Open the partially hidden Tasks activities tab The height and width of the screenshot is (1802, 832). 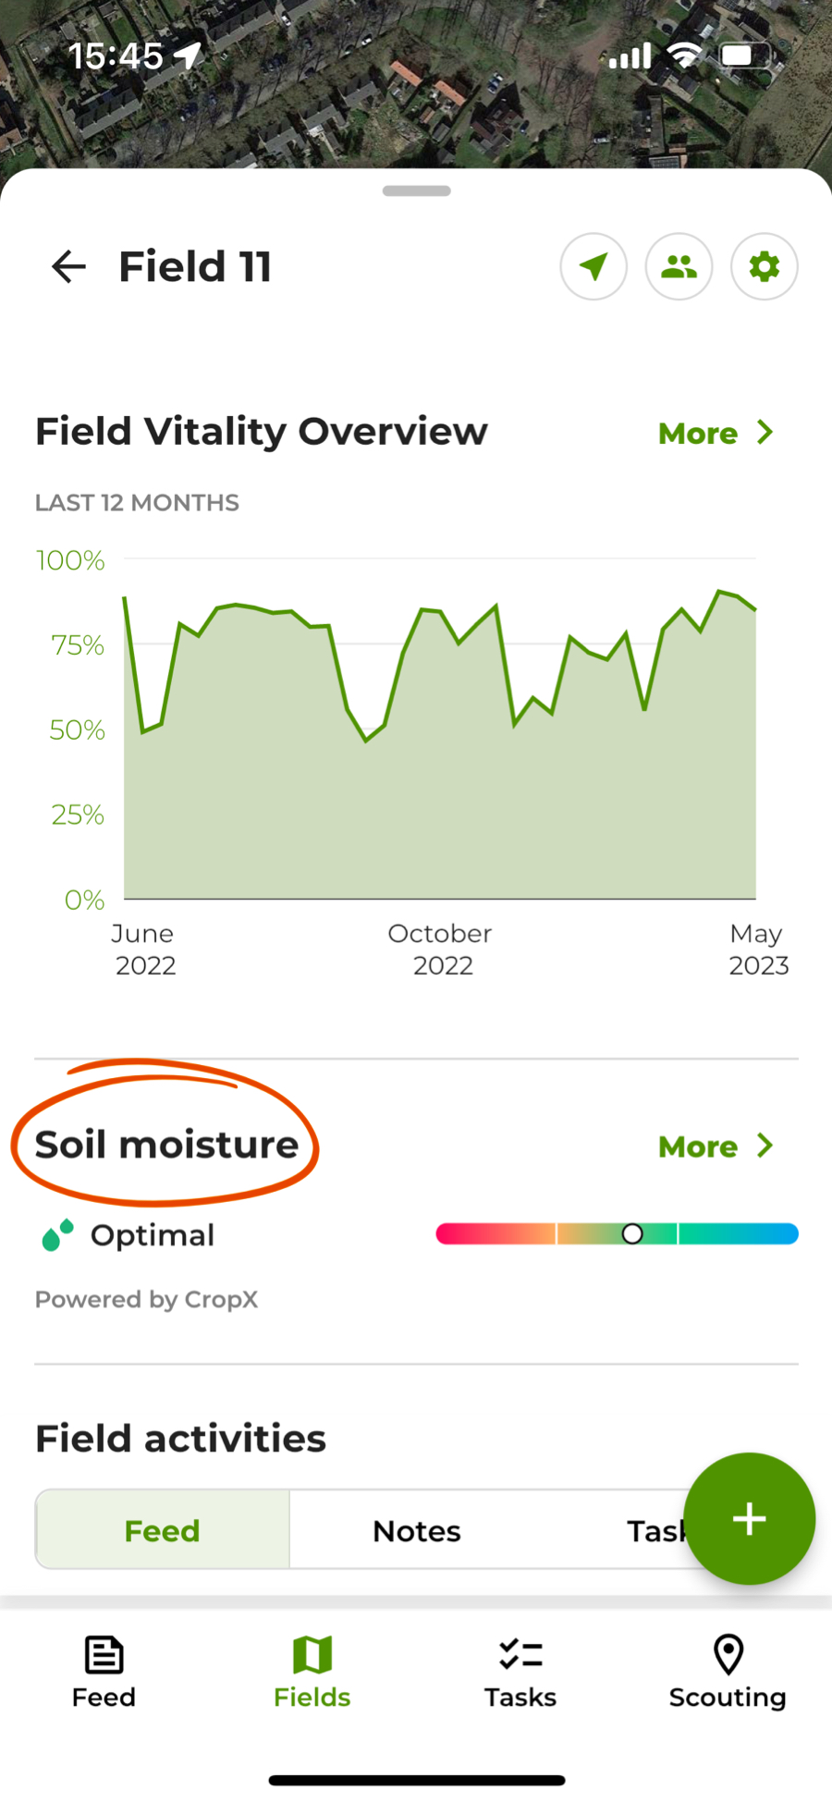(x=656, y=1530)
